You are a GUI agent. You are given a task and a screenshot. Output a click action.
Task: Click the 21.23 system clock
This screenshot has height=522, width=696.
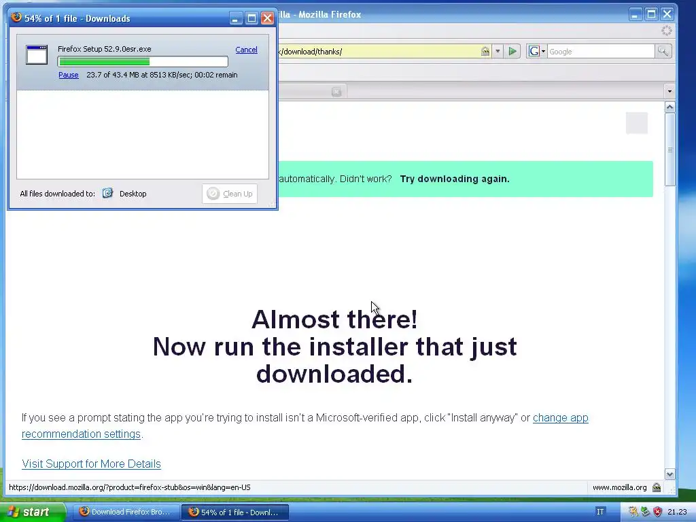point(677,512)
